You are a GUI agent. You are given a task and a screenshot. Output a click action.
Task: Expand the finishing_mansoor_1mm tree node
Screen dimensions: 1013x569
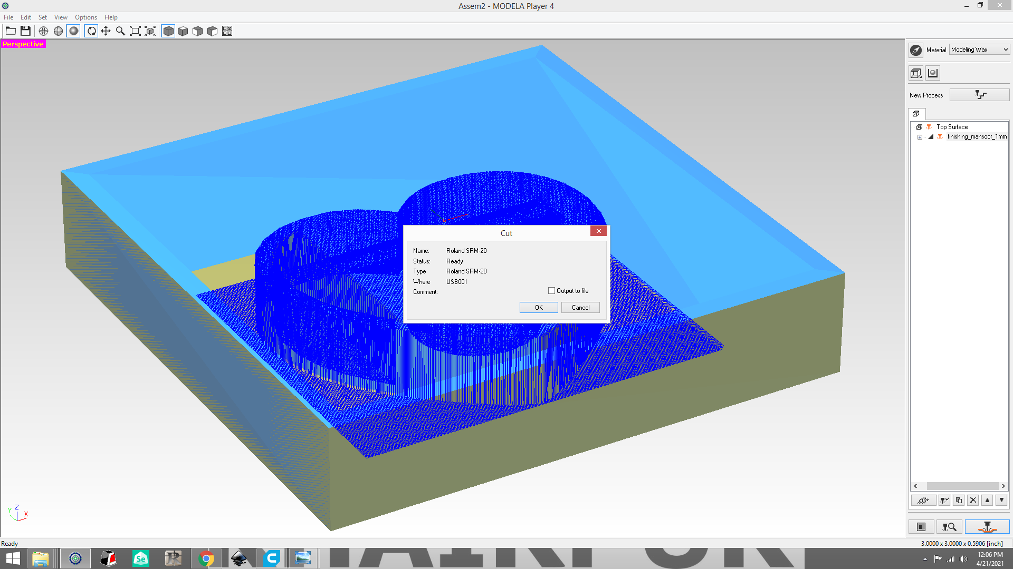pyautogui.click(x=920, y=137)
